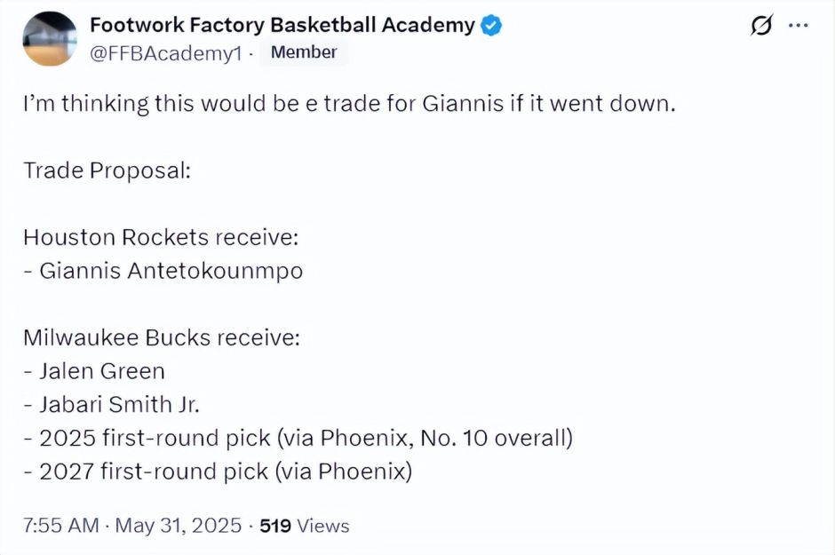Open the Footwork Factory profile avatar
The height and width of the screenshot is (555, 835).
(50, 38)
